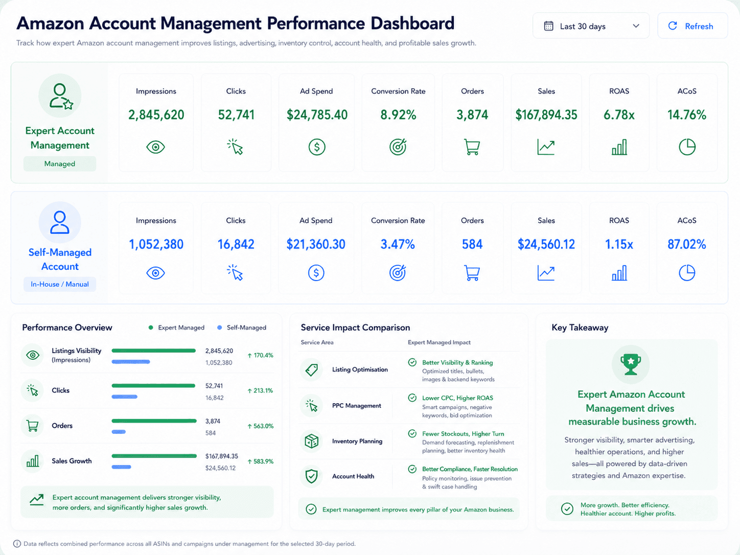Image resolution: width=740 pixels, height=555 pixels.
Task: Click the Managed badge under Expert Account Management
Action: [x=60, y=164]
